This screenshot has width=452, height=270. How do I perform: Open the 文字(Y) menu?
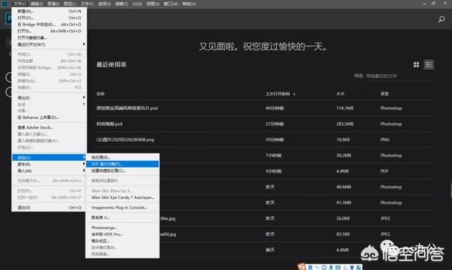click(x=87, y=4)
